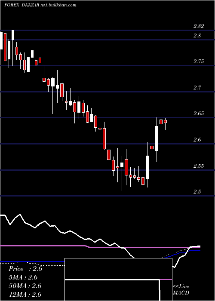Click the 2.6 price axis label
The height and width of the screenshot is (301, 215).
[x=197, y=140]
